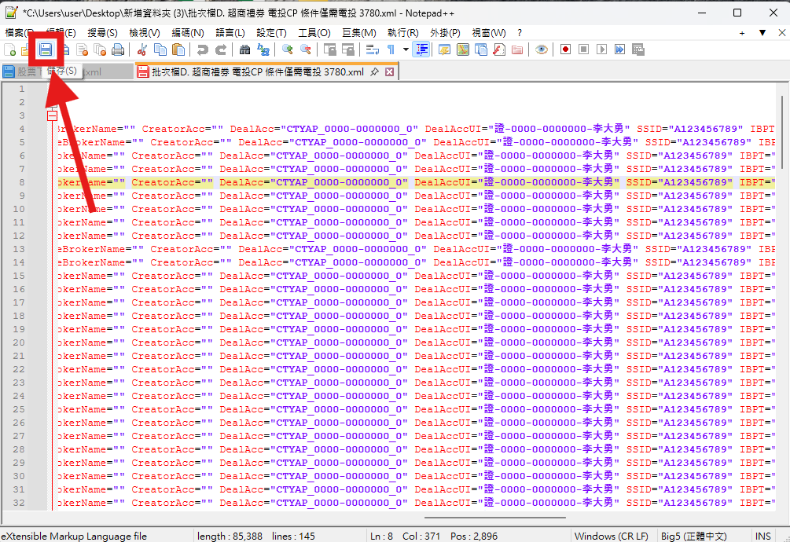
Task: Toggle show all characters pilcrow icon
Action: 391,49
